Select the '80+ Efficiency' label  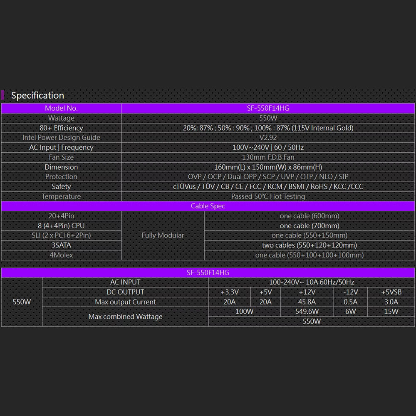(61, 128)
